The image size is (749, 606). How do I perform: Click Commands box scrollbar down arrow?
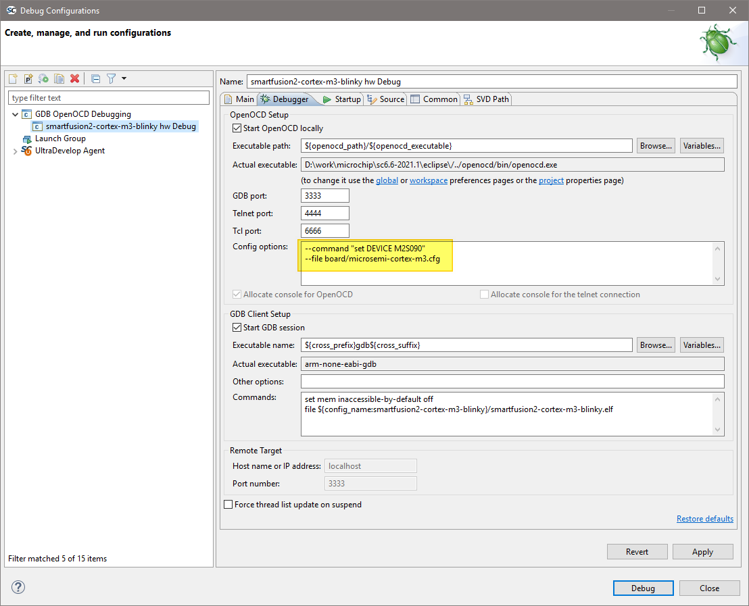click(717, 429)
